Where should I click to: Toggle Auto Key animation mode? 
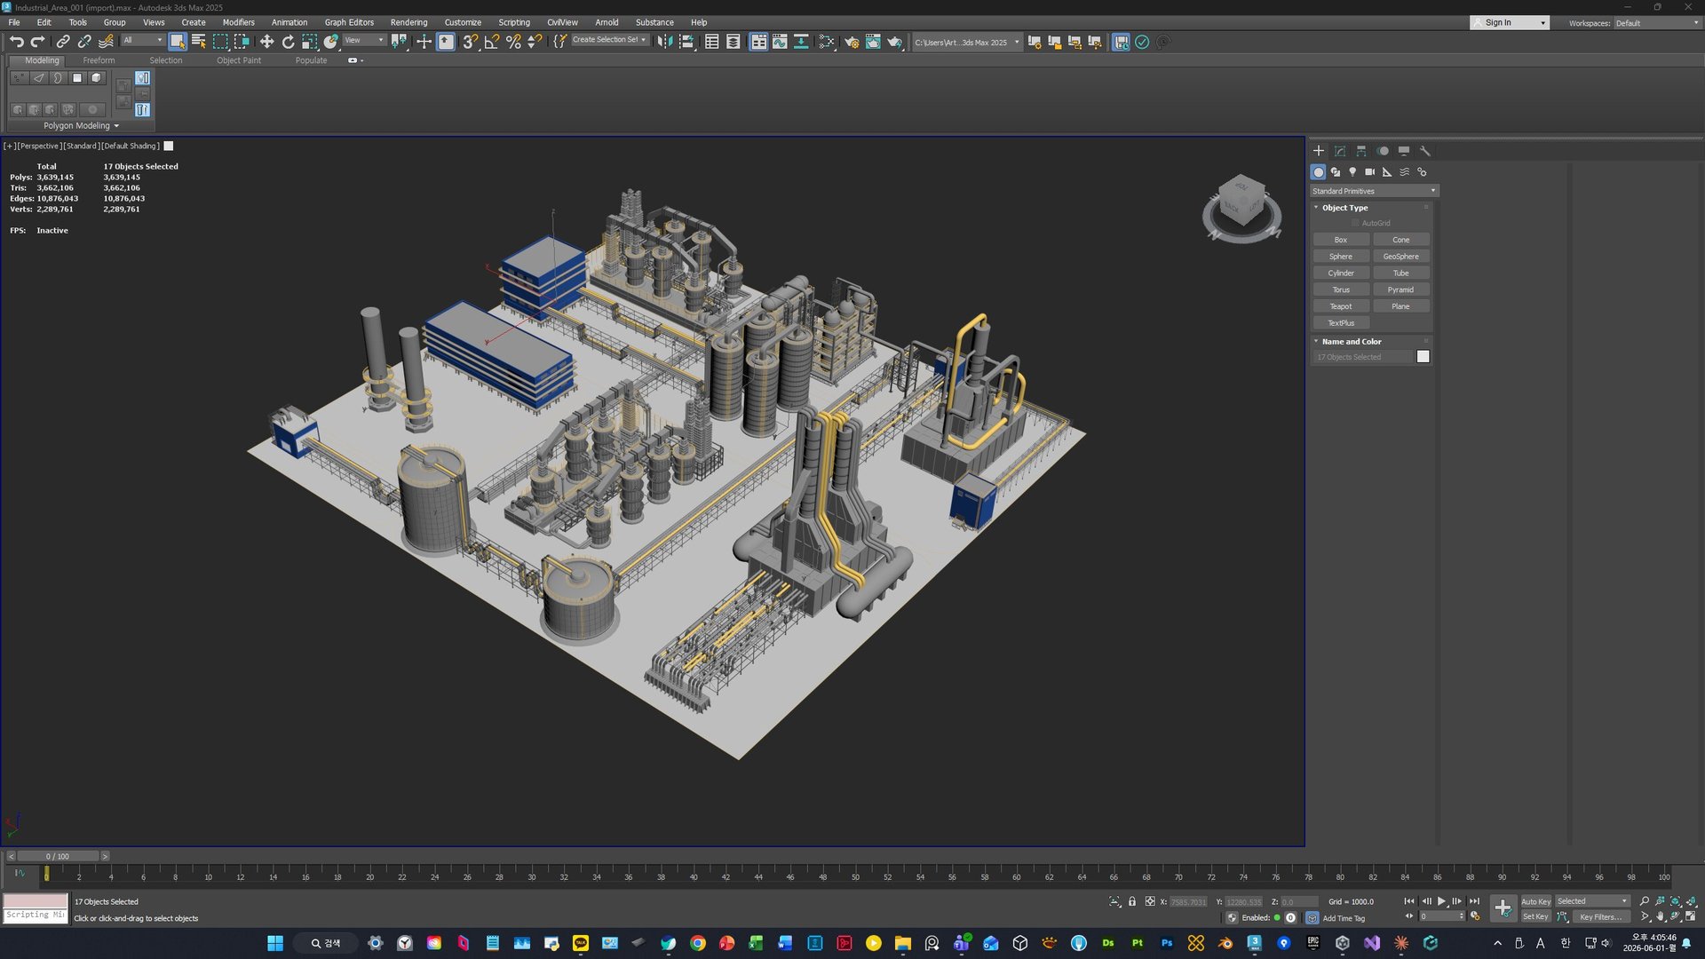pyautogui.click(x=1535, y=901)
